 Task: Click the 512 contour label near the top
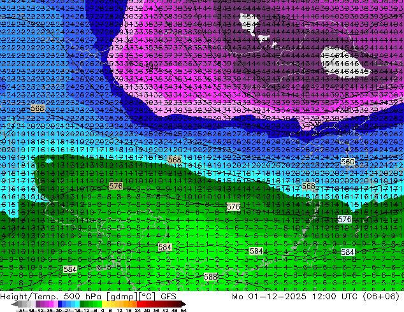pos(278,18)
